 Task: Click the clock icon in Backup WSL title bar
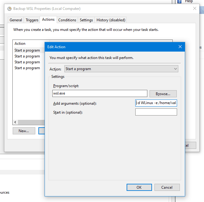coord(9,9)
